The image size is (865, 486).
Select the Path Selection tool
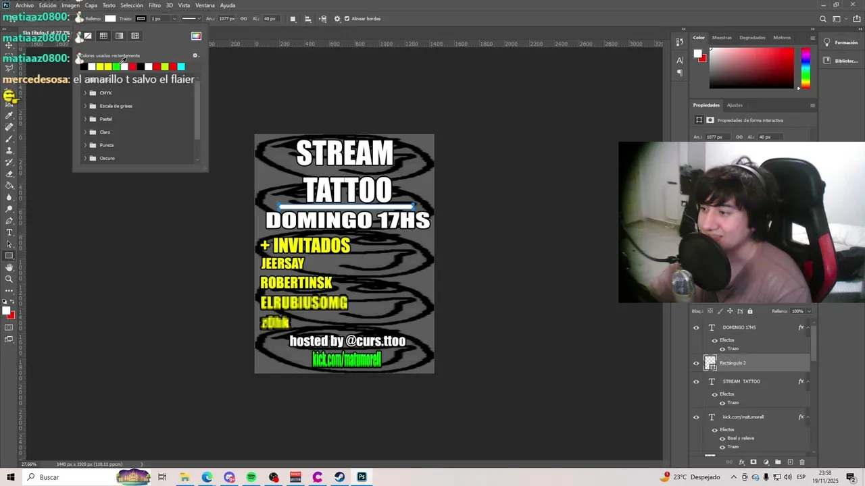pos(9,244)
